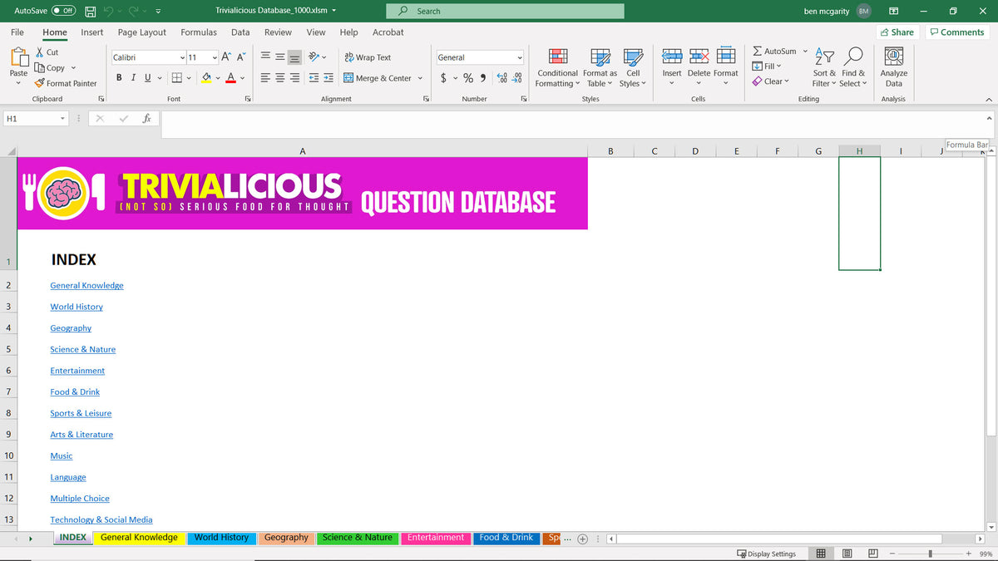Click the AutoSum sigma
Viewport: 998px width, 561px height.
tap(758, 52)
